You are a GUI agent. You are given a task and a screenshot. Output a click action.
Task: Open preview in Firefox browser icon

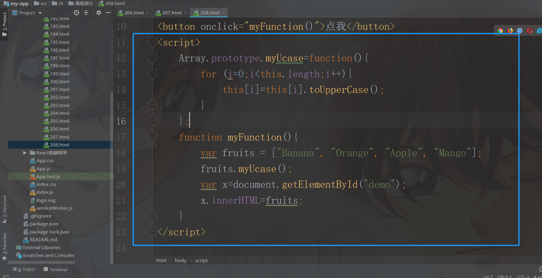pyautogui.click(x=510, y=31)
